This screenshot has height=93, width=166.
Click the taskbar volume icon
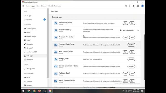coord(131,91)
